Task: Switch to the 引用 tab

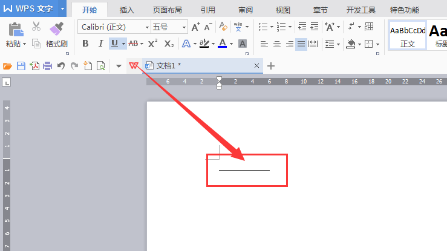Action: click(207, 10)
